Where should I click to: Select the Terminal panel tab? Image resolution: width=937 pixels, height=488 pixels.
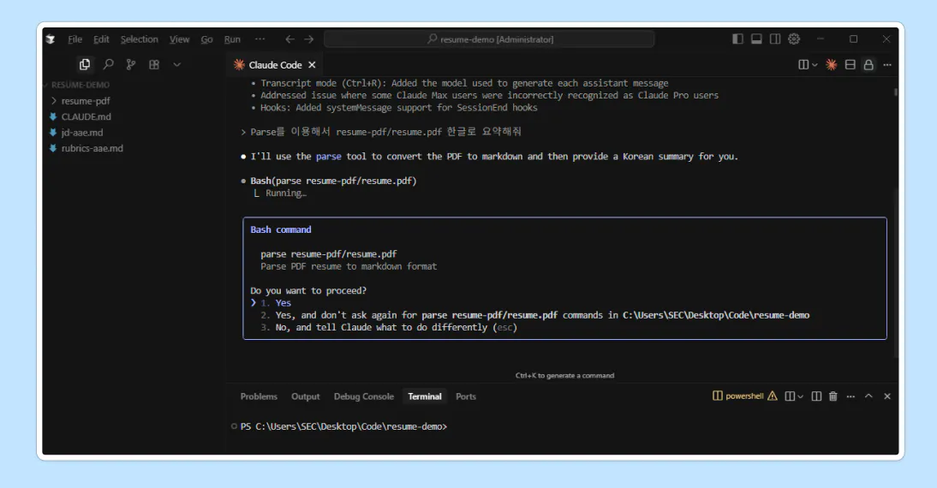point(425,396)
